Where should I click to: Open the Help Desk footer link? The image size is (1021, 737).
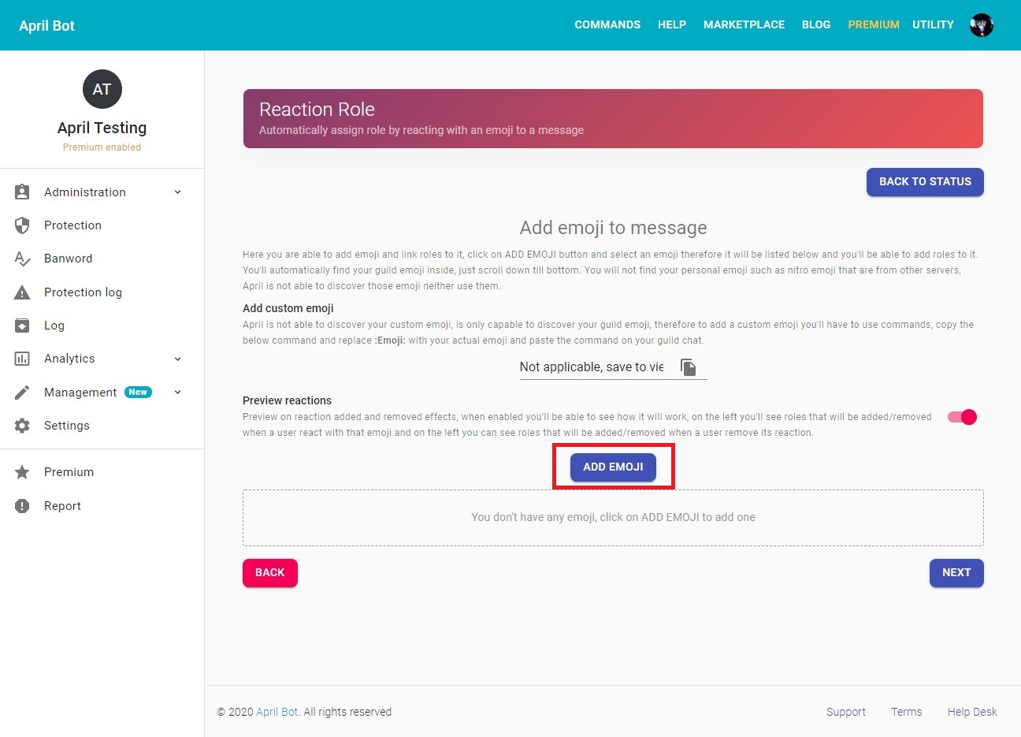coord(972,712)
